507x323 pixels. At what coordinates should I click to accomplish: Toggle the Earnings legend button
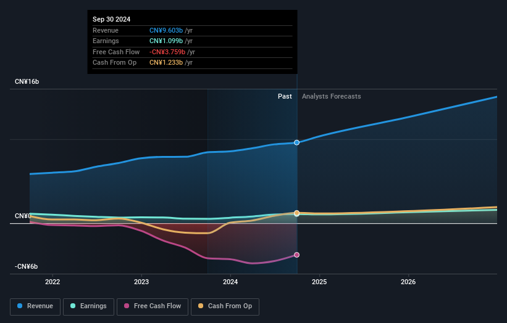pyautogui.click(x=88, y=306)
